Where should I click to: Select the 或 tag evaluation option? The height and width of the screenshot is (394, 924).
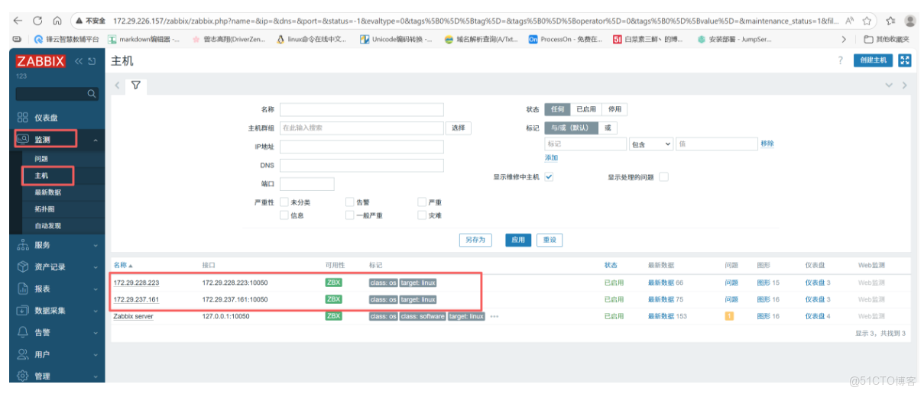608,128
